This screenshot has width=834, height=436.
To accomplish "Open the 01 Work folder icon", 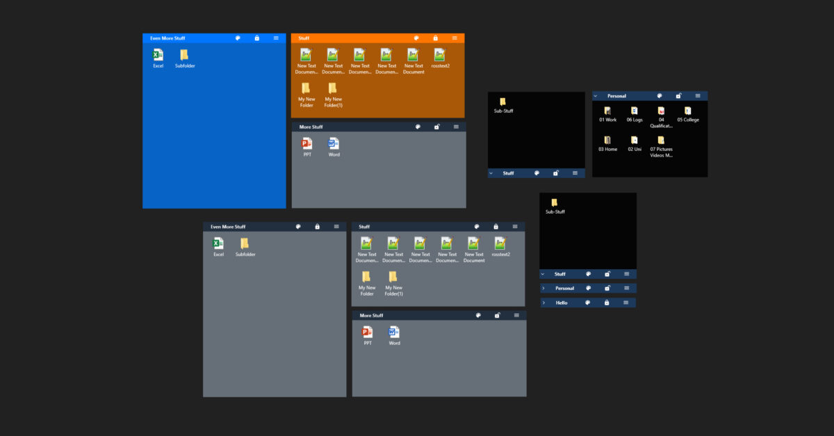I will click(607, 111).
